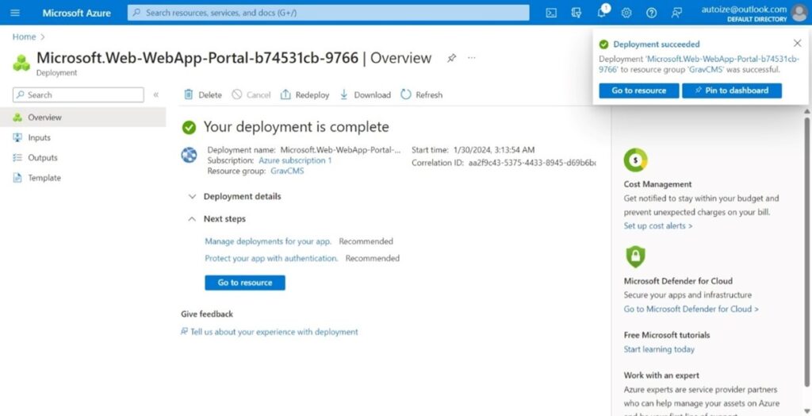Collapse the sidebar with the double chevron

point(156,95)
